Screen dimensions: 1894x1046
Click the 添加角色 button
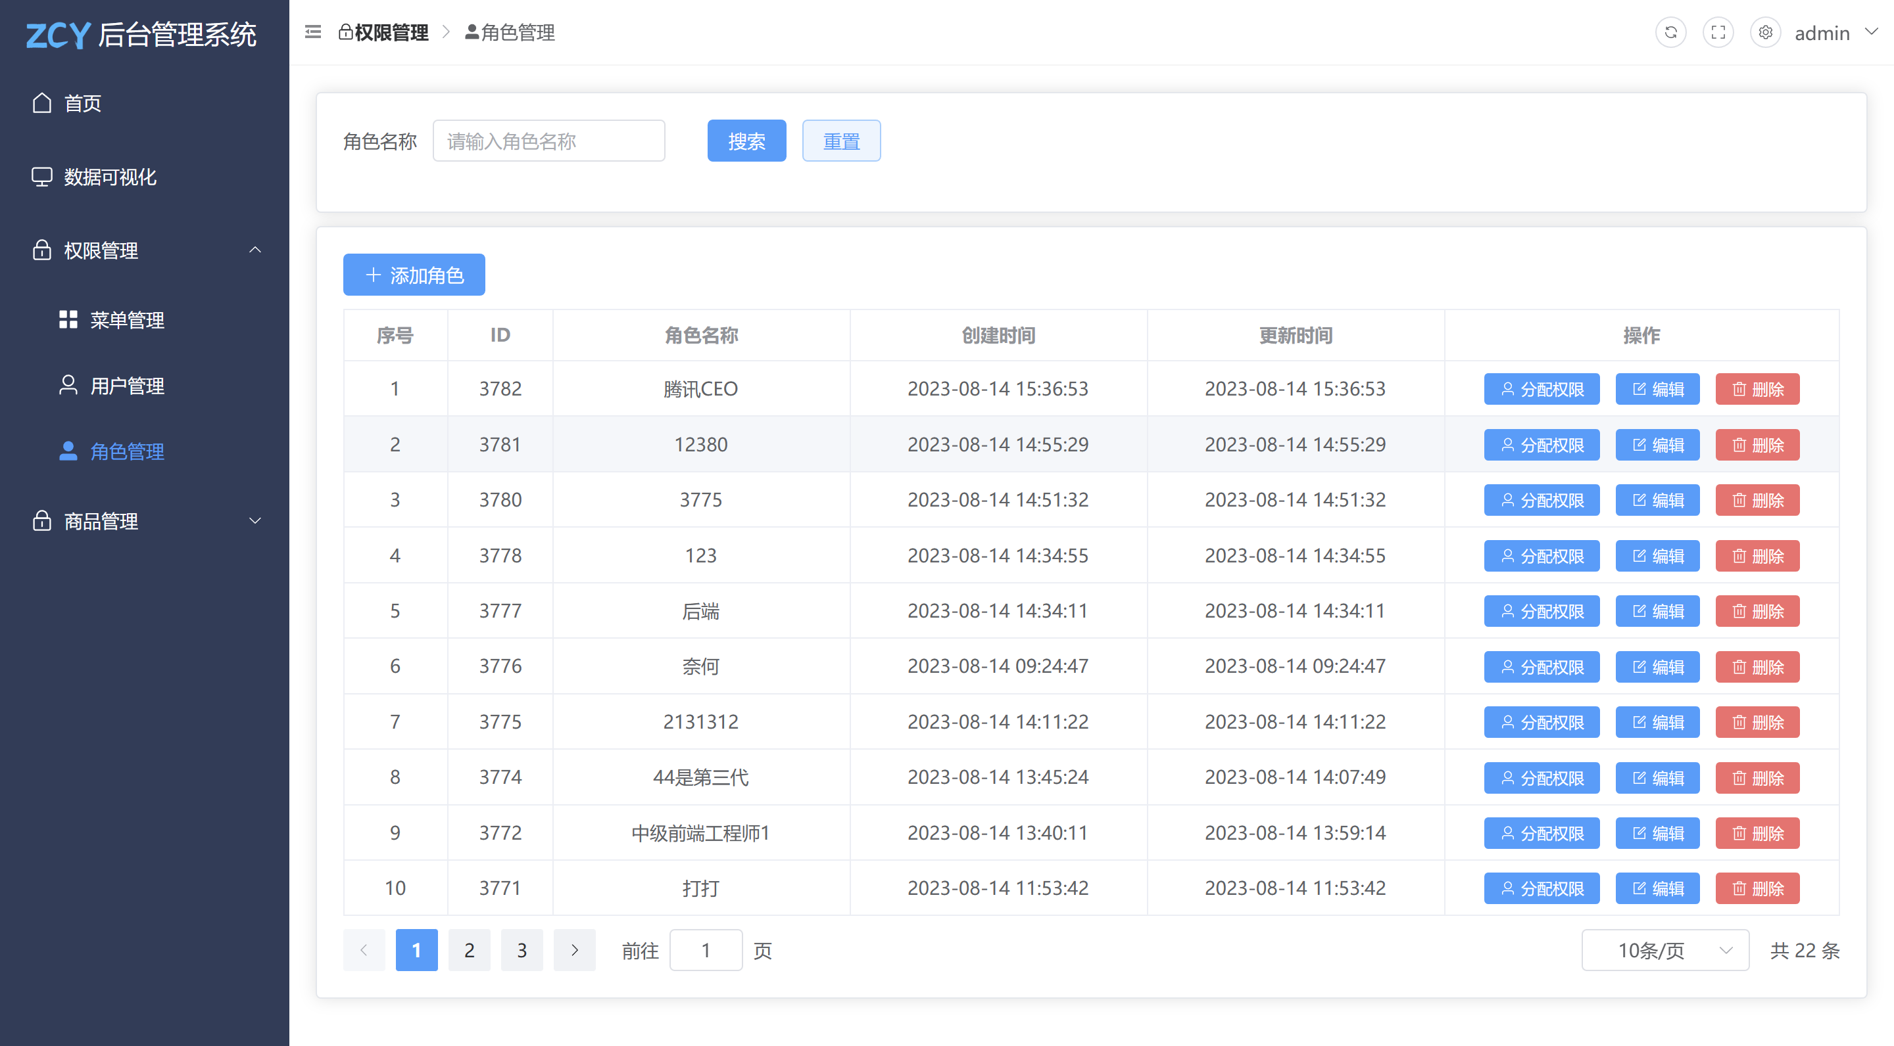[x=414, y=275]
